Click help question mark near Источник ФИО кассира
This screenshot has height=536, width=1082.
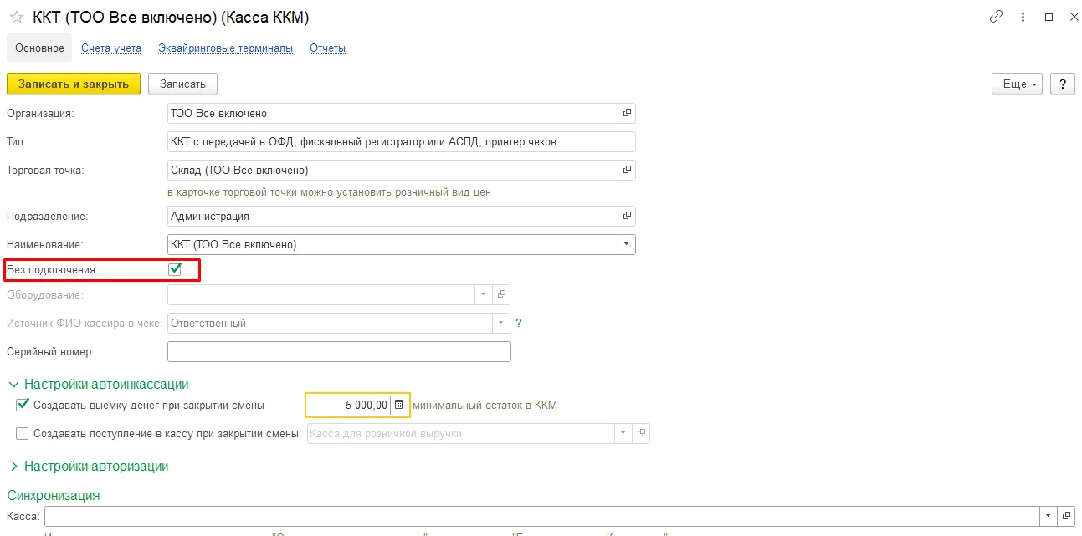pyautogui.click(x=519, y=323)
